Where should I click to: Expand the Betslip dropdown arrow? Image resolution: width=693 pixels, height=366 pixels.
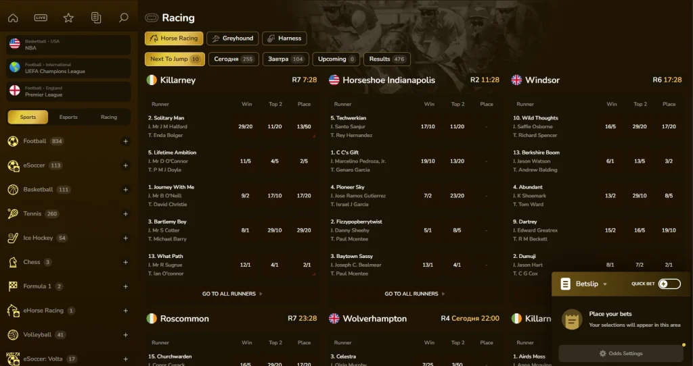605,284
